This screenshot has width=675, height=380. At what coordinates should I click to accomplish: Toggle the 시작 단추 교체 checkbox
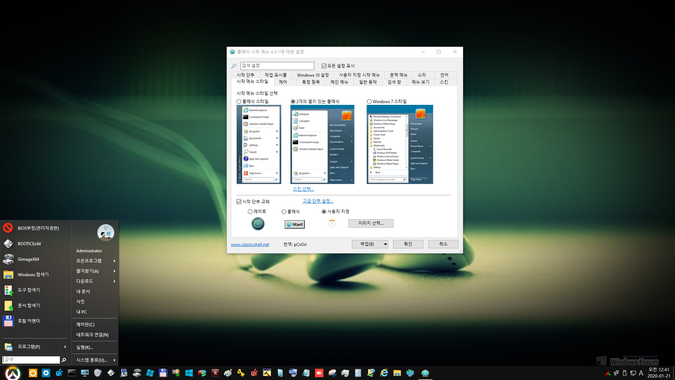[x=239, y=202]
